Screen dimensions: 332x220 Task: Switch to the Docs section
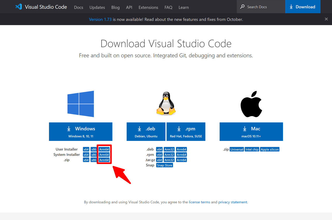point(78,7)
